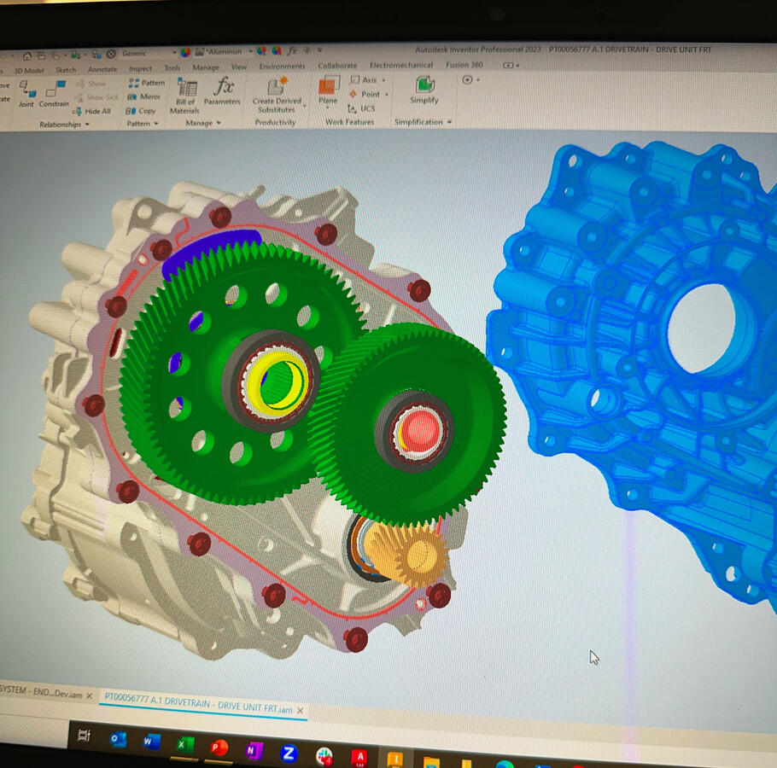This screenshot has width=777, height=768.
Task: Open the Sketch ribbon tab
Action: [66, 70]
